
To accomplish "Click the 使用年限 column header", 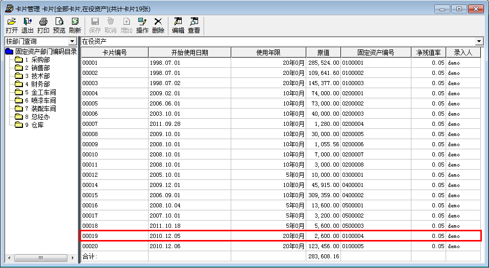I will click(268, 52).
